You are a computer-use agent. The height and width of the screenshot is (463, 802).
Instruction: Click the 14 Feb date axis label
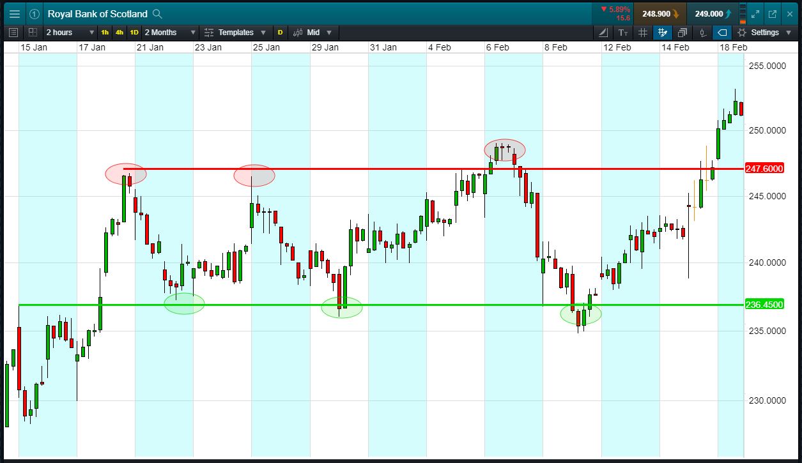(675, 47)
